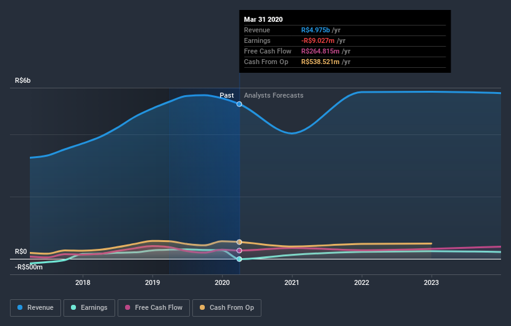This screenshot has width=511, height=326.
Task: Click the Free Cash Flow row label in tooltip
Action: 268,51
